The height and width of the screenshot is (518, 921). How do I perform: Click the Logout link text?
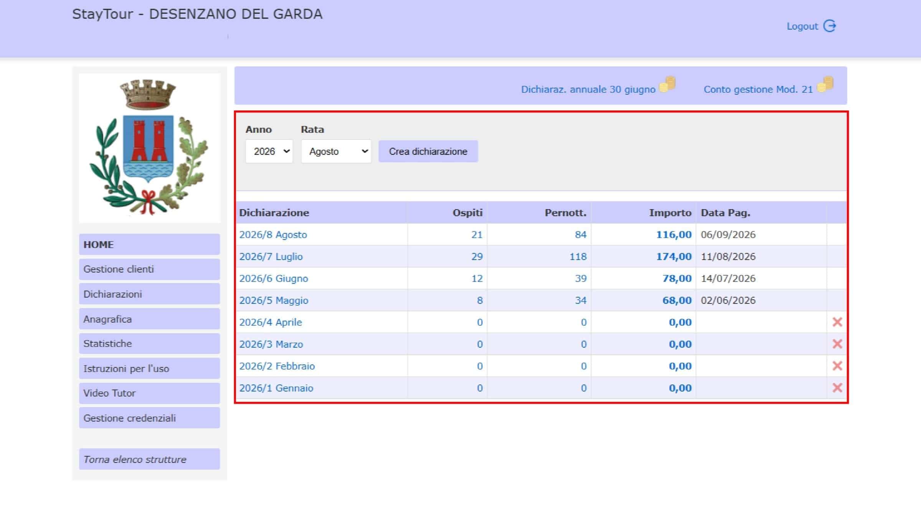click(802, 26)
